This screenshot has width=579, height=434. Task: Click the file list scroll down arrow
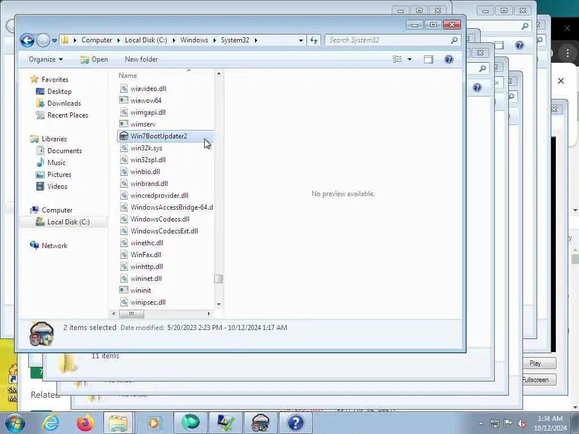tap(219, 305)
